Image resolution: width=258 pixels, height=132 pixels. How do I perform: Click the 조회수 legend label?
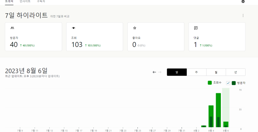217,83
